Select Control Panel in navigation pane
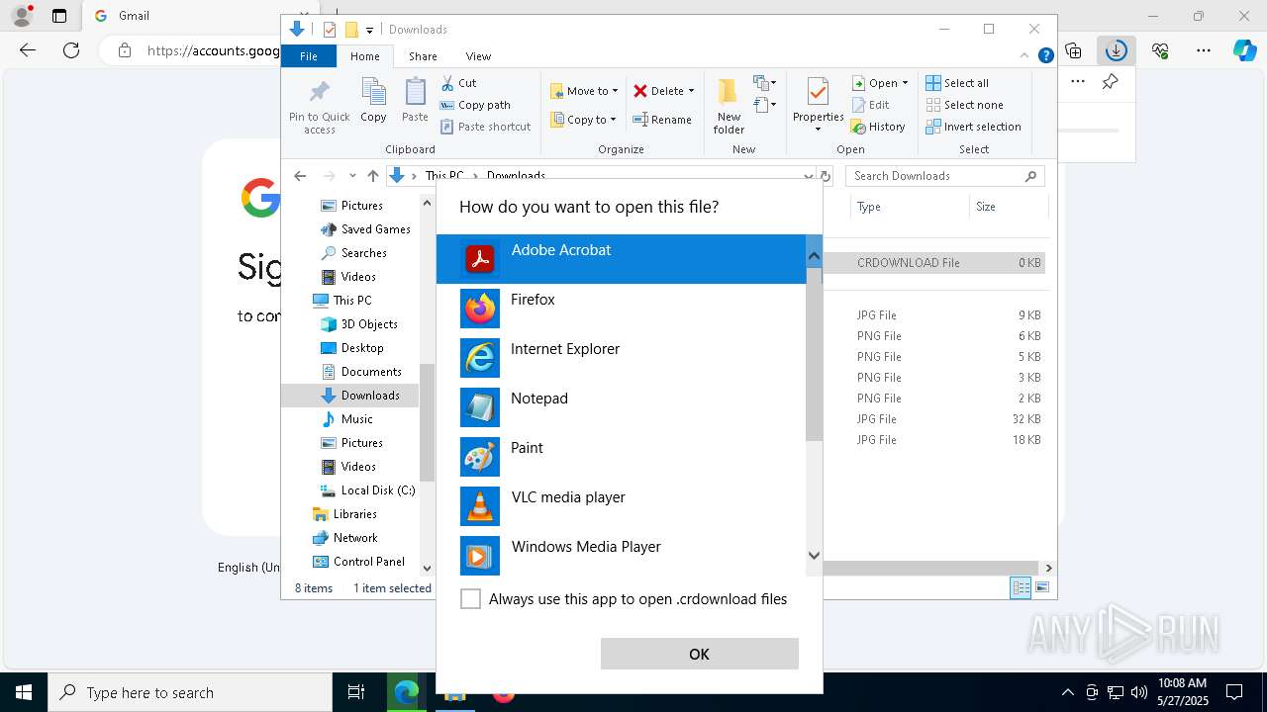 pos(359,562)
